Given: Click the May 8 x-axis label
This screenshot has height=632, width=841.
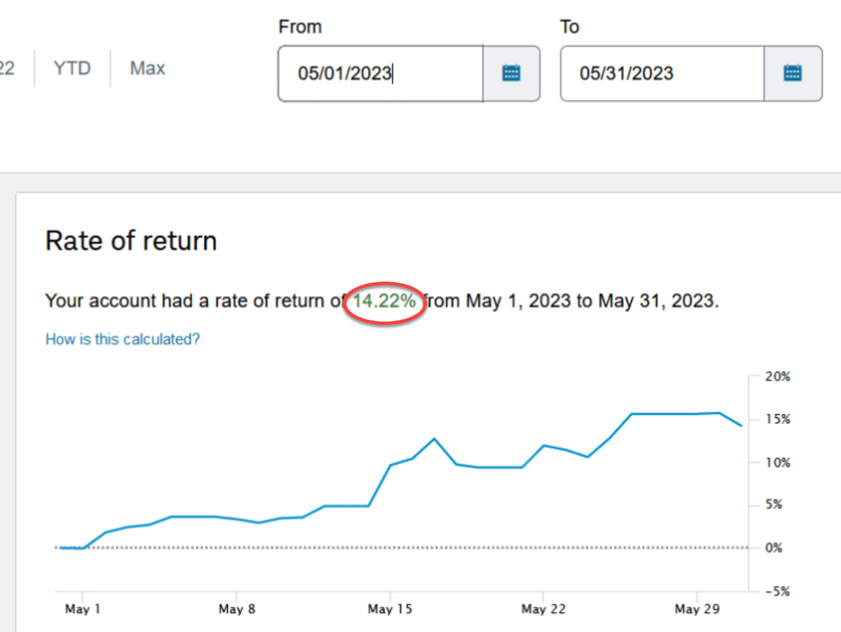Looking at the screenshot, I should [237, 609].
